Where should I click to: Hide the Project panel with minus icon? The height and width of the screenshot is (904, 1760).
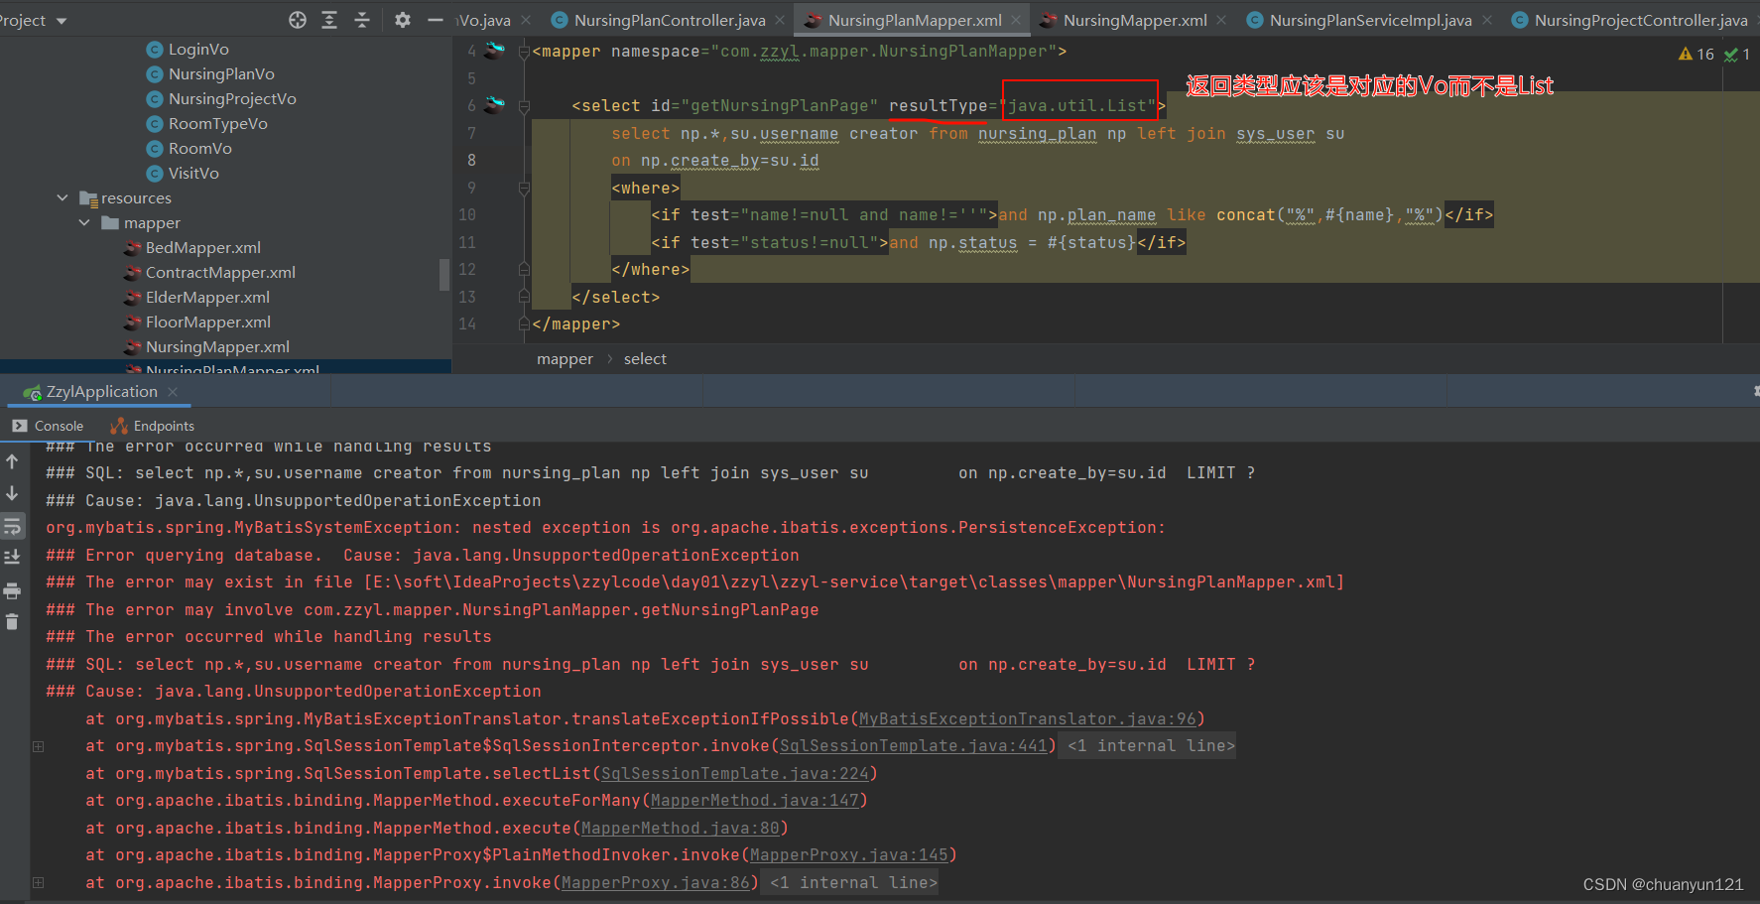[435, 20]
